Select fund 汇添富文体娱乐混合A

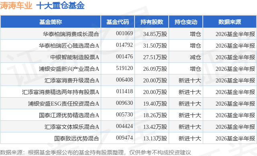72,127
